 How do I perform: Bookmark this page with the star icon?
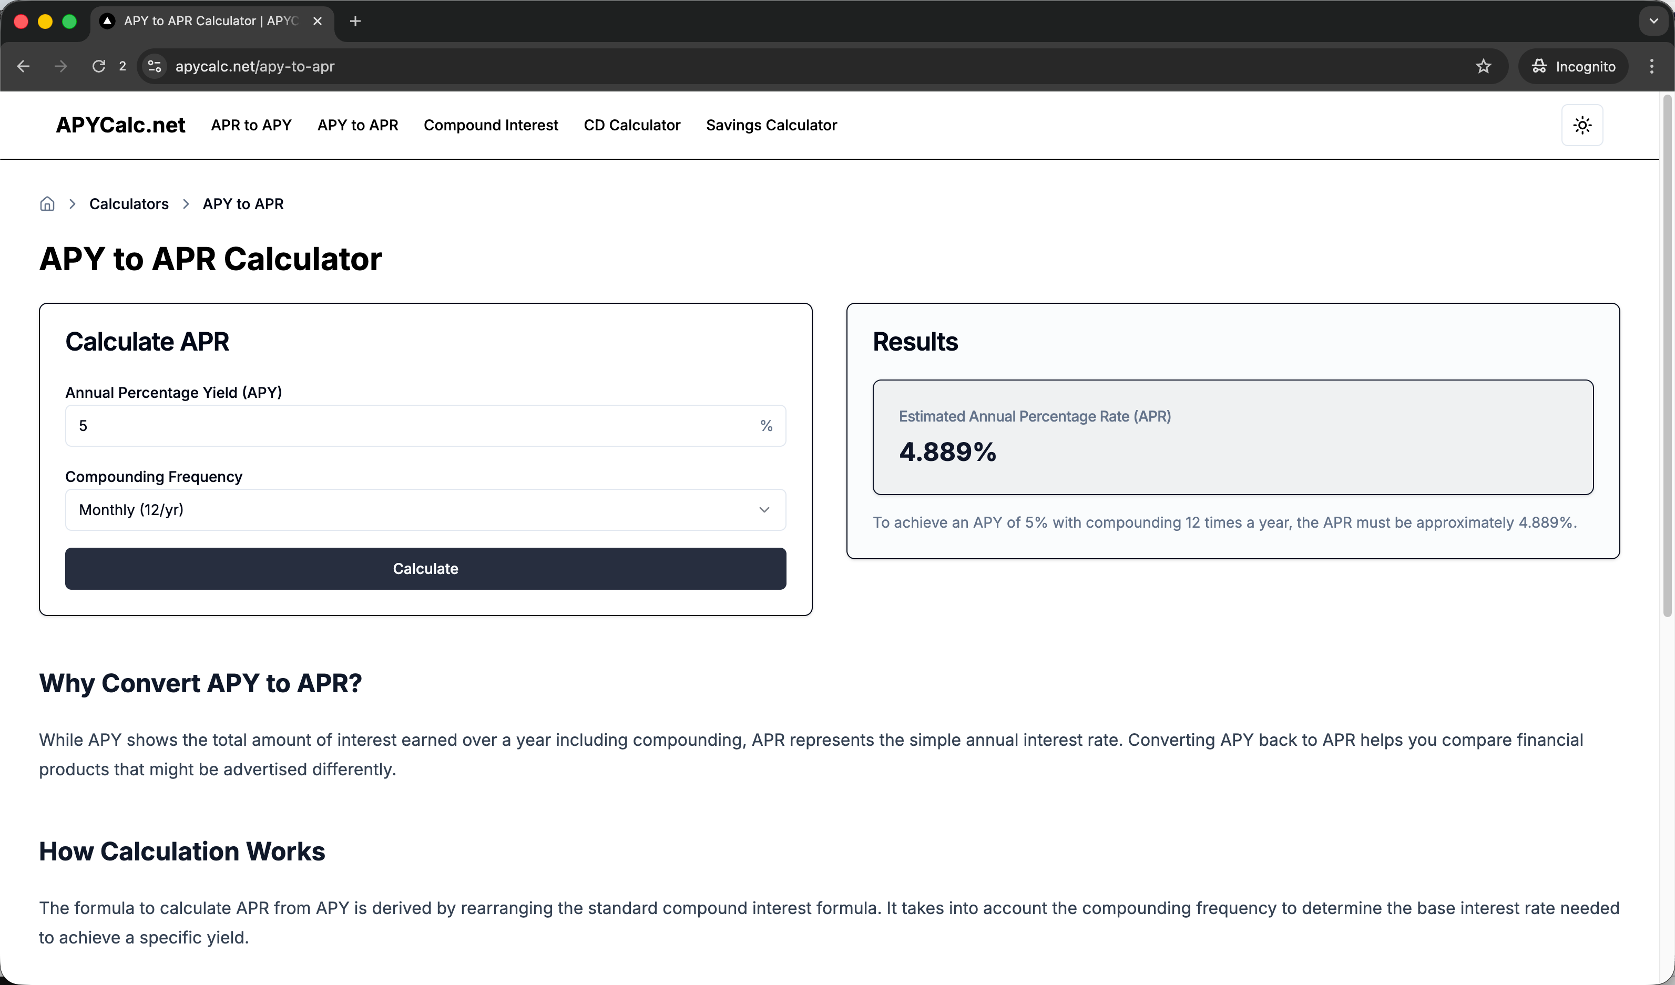(x=1483, y=66)
